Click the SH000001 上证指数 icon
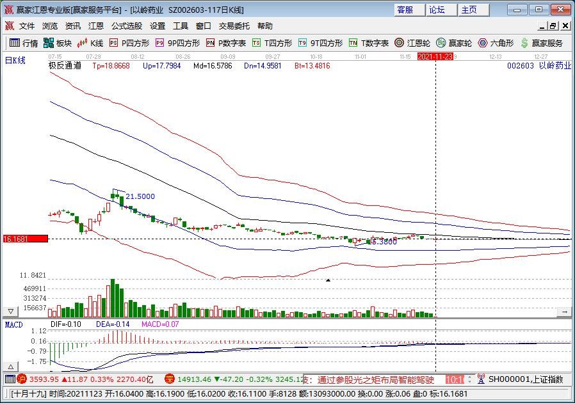This screenshot has height=403, width=575. click(481, 379)
